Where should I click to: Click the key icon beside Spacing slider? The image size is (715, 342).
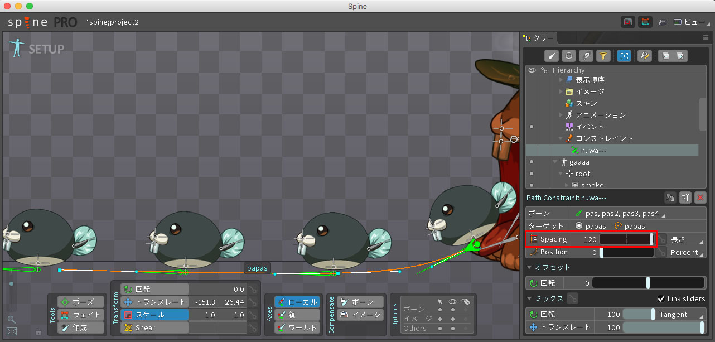click(x=662, y=239)
